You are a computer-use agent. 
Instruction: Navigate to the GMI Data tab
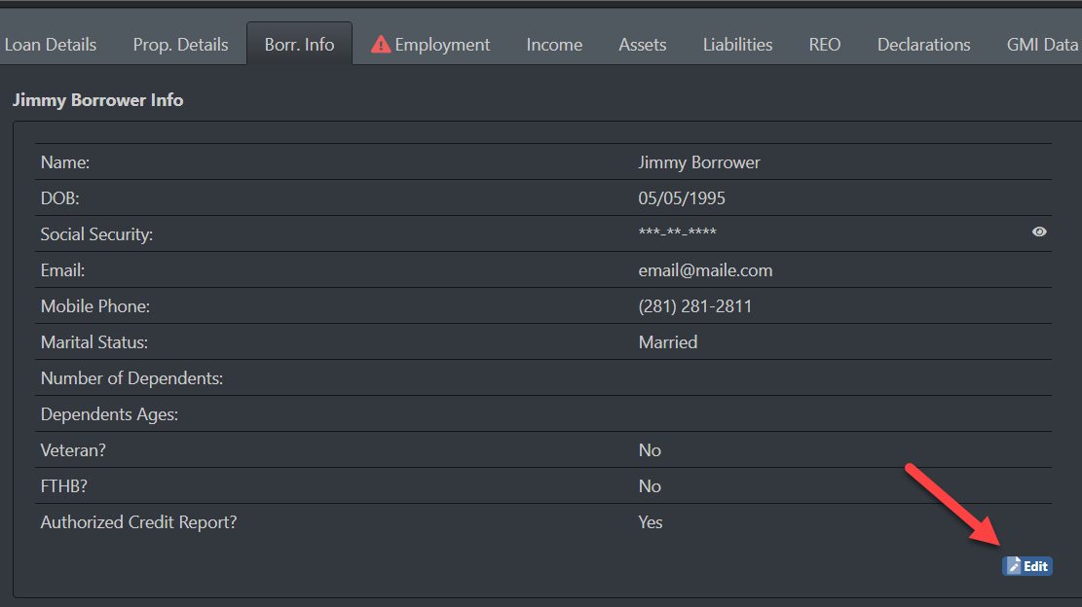[x=1041, y=45]
